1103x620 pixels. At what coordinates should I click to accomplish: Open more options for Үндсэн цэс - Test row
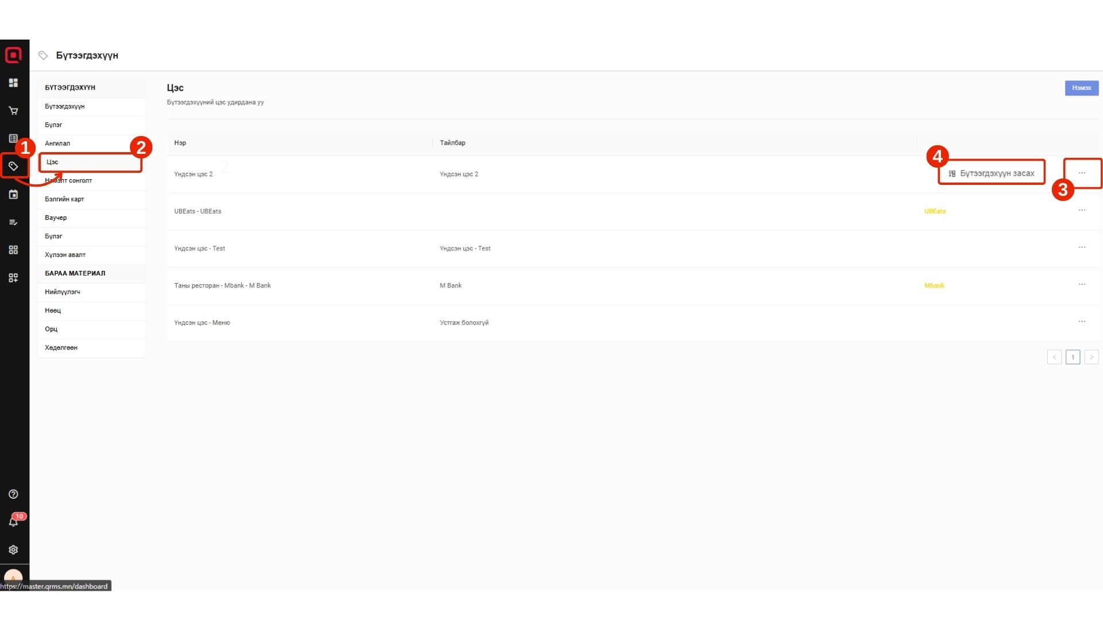tap(1082, 247)
